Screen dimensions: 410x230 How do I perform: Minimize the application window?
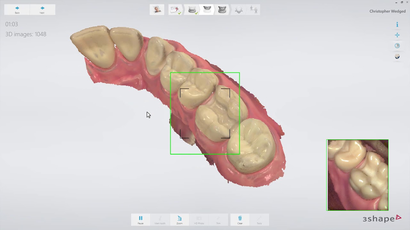point(396,2)
